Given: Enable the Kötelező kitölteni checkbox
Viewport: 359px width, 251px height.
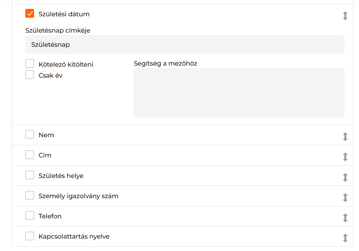Looking at the screenshot, I should tap(30, 64).
